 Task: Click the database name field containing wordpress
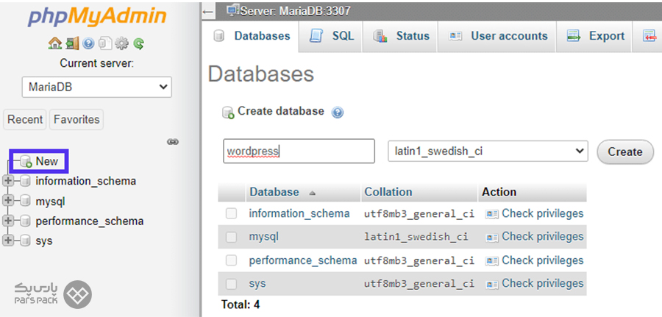[299, 151]
